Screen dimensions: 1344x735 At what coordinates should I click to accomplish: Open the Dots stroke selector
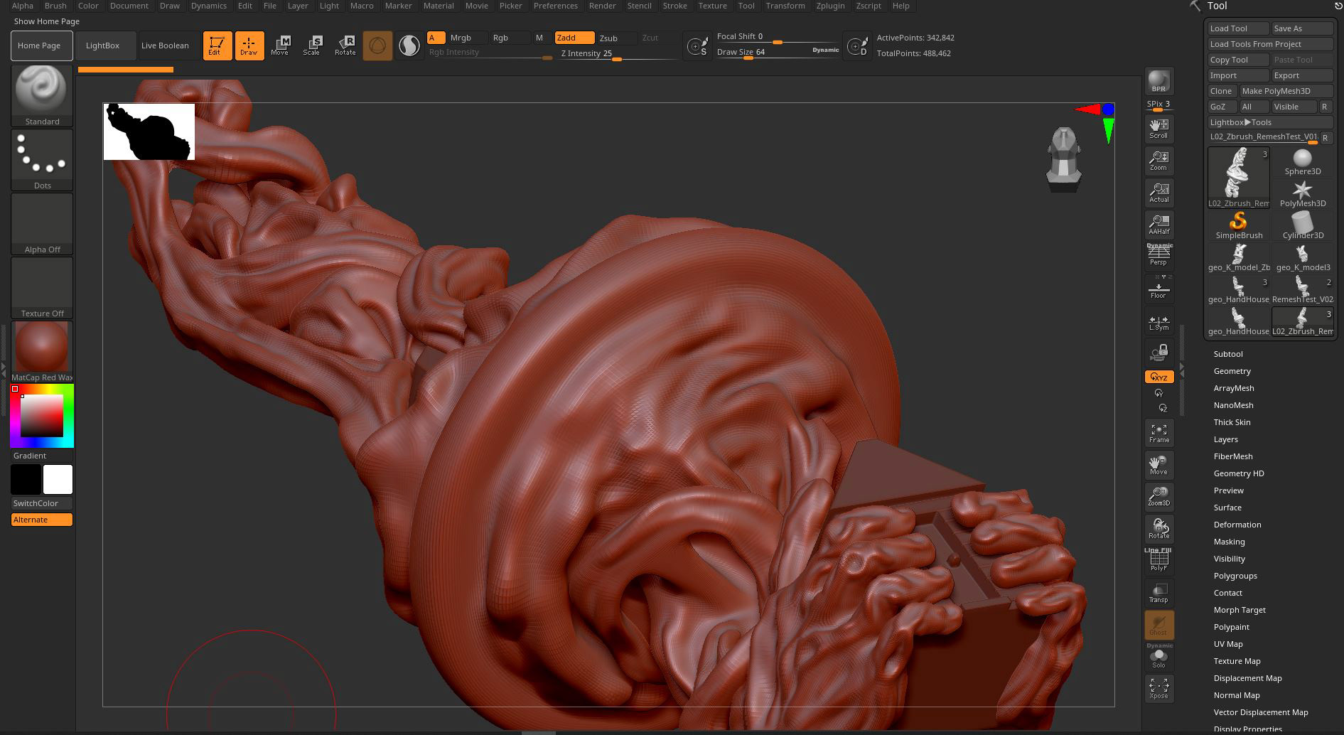(x=42, y=160)
